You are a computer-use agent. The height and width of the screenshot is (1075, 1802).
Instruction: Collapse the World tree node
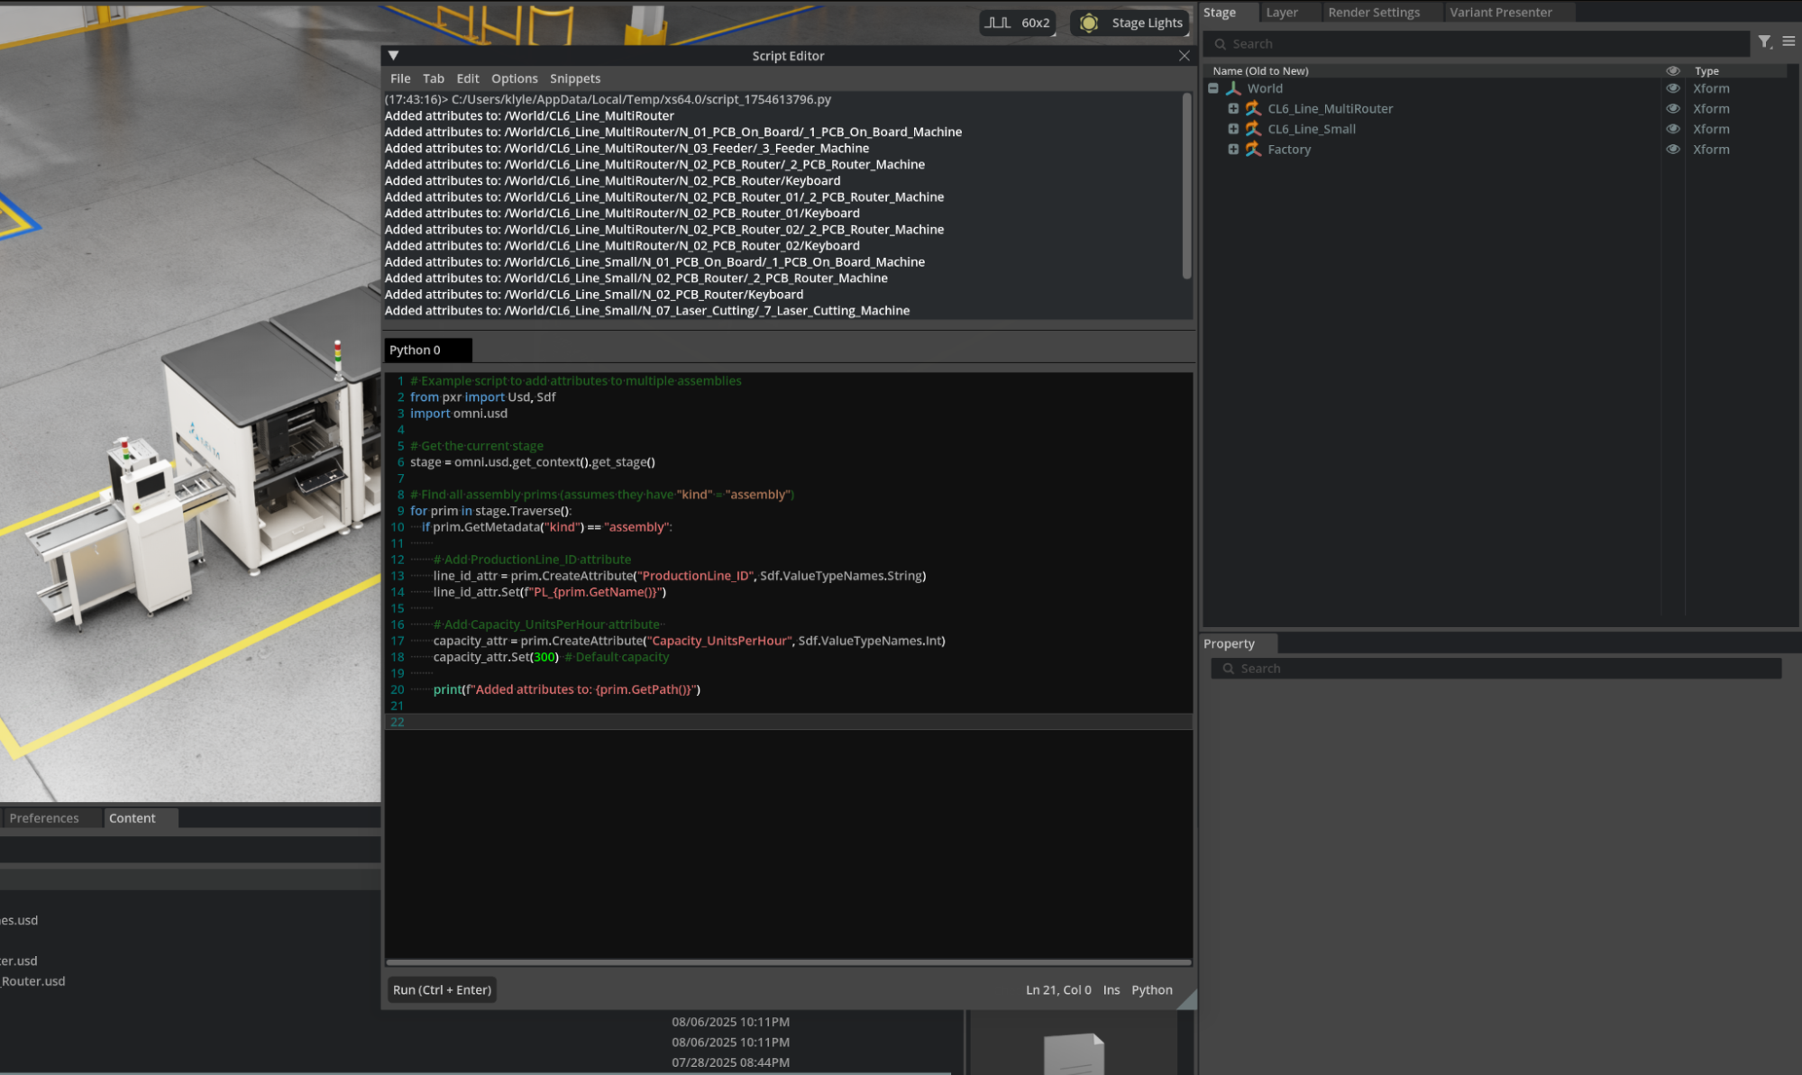[1213, 88]
